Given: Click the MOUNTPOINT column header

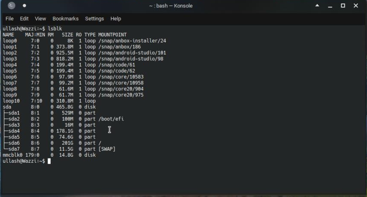Looking at the screenshot, I should (x=112, y=35).
